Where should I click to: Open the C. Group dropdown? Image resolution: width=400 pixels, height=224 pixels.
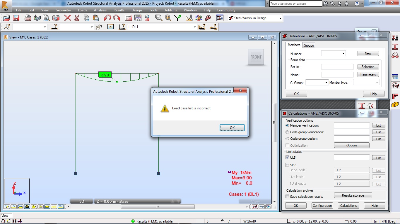point(326,83)
